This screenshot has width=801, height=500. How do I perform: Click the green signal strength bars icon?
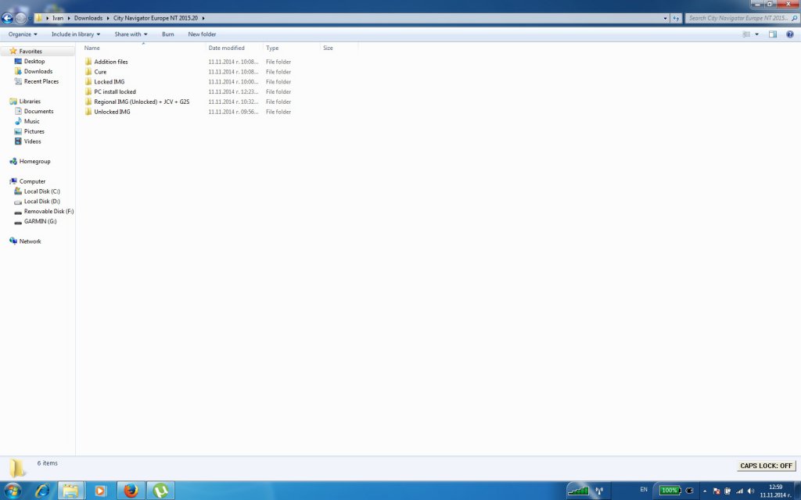tap(578, 491)
